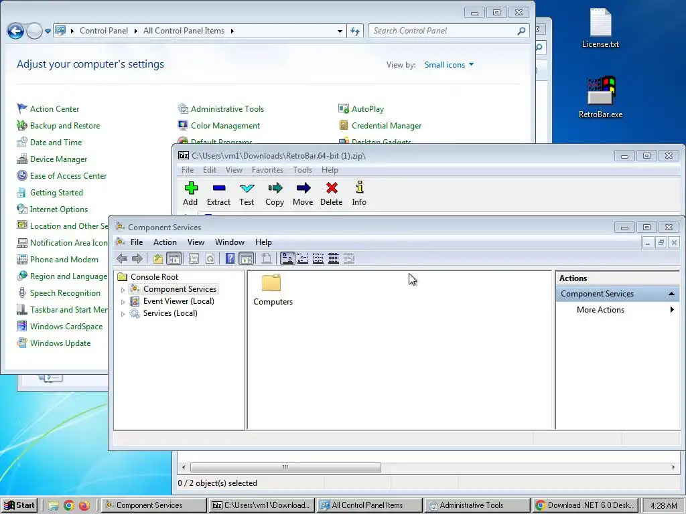The width and height of the screenshot is (686, 514).
Task: Open Action menu in Component Services
Action: click(x=165, y=242)
